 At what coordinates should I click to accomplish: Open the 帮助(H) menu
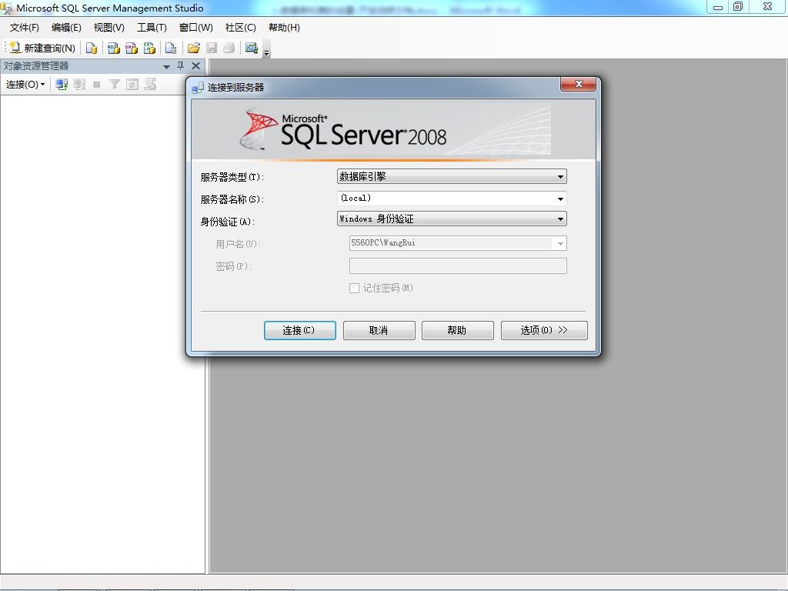tap(284, 28)
